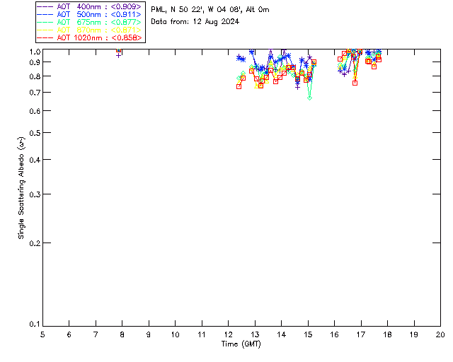Click the Single Scattering Albedo axis label

(x=21, y=188)
